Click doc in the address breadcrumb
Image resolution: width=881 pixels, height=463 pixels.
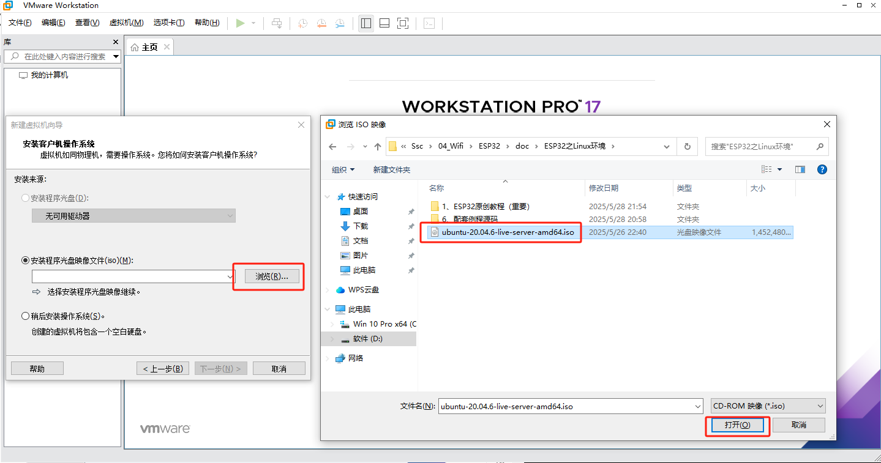[x=522, y=146]
